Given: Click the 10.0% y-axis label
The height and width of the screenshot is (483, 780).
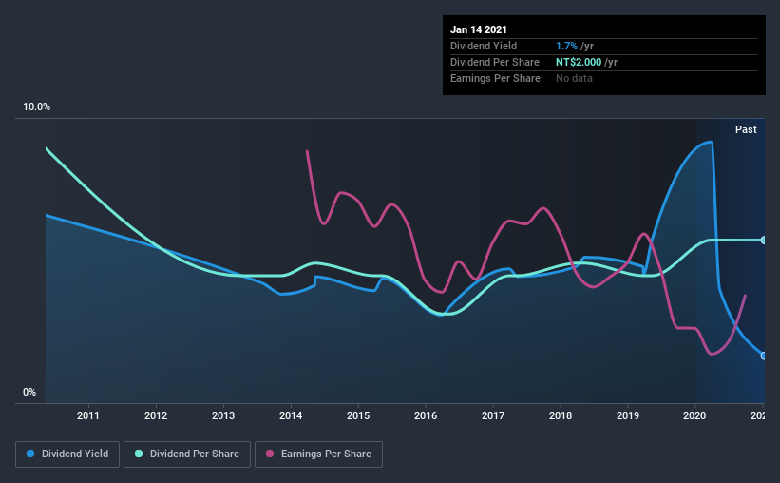Looking at the screenshot, I should pyautogui.click(x=36, y=107).
